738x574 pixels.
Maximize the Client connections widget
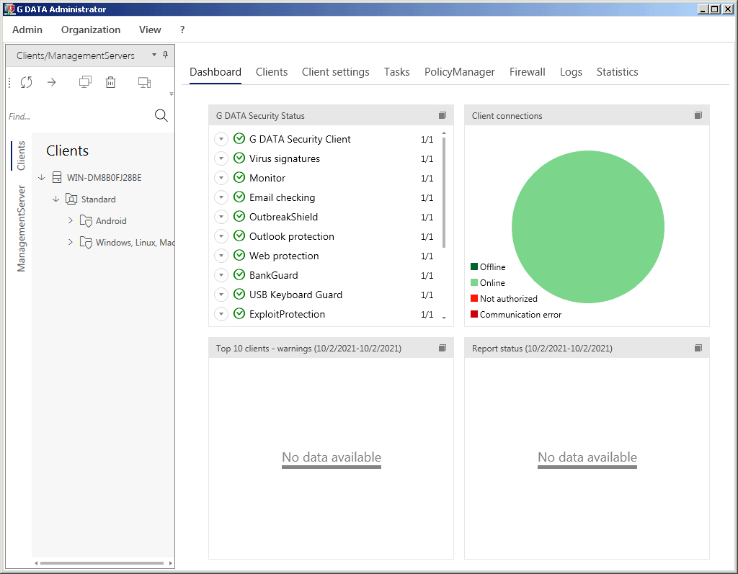point(698,115)
